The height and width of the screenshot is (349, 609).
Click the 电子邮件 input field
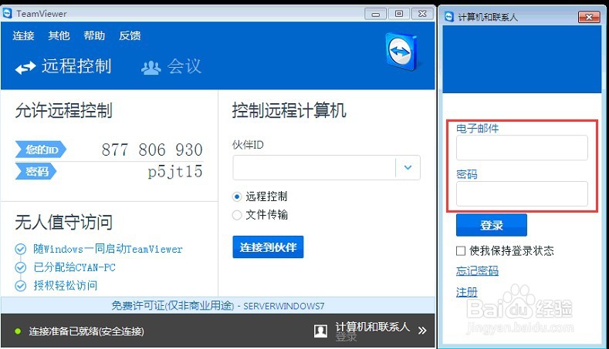click(522, 147)
